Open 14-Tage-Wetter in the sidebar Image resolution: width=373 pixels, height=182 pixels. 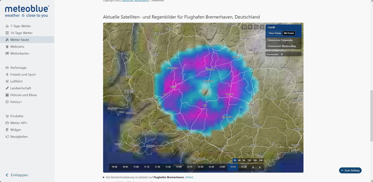[21, 33]
